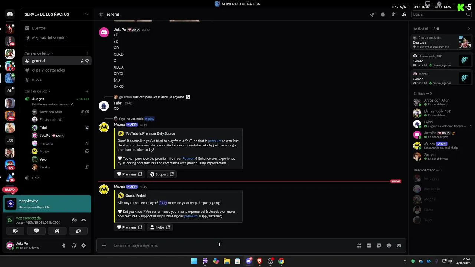Open Dua Lipa activity card
475x267 pixels.
442,42
